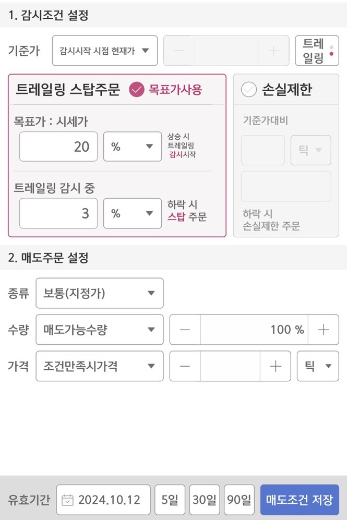Click plus stepper to increase quantity percent
The height and width of the screenshot is (520, 347).
point(324,330)
